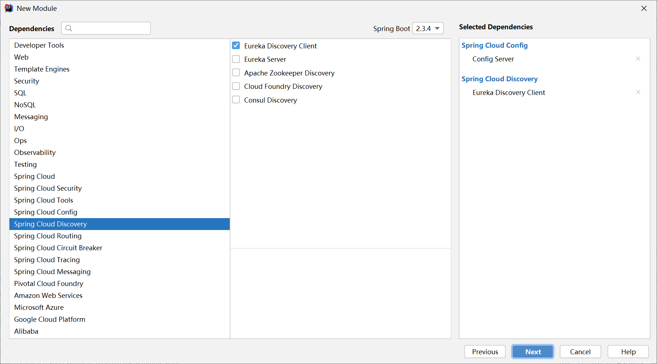The height and width of the screenshot is (364, 657).
Task: Open Spring Cloud Routing category
Action: (119, 236)
